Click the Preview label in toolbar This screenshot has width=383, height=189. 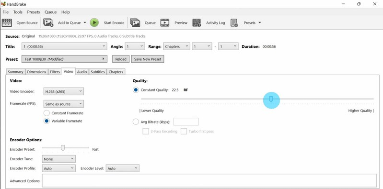click(181, 22)
